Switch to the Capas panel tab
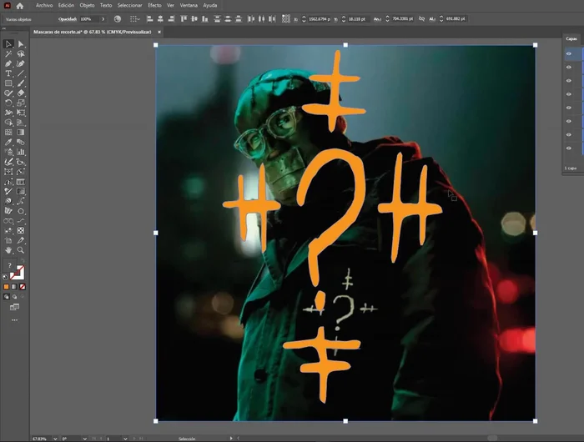Image resolution: width=584 pixels, height=442 pixels. pyautogui.click(x=571, y=38)
